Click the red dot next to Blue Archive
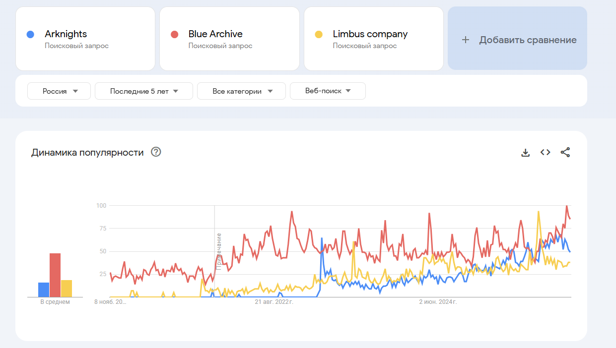Screen dimensions: 616x348 (174, 34)
